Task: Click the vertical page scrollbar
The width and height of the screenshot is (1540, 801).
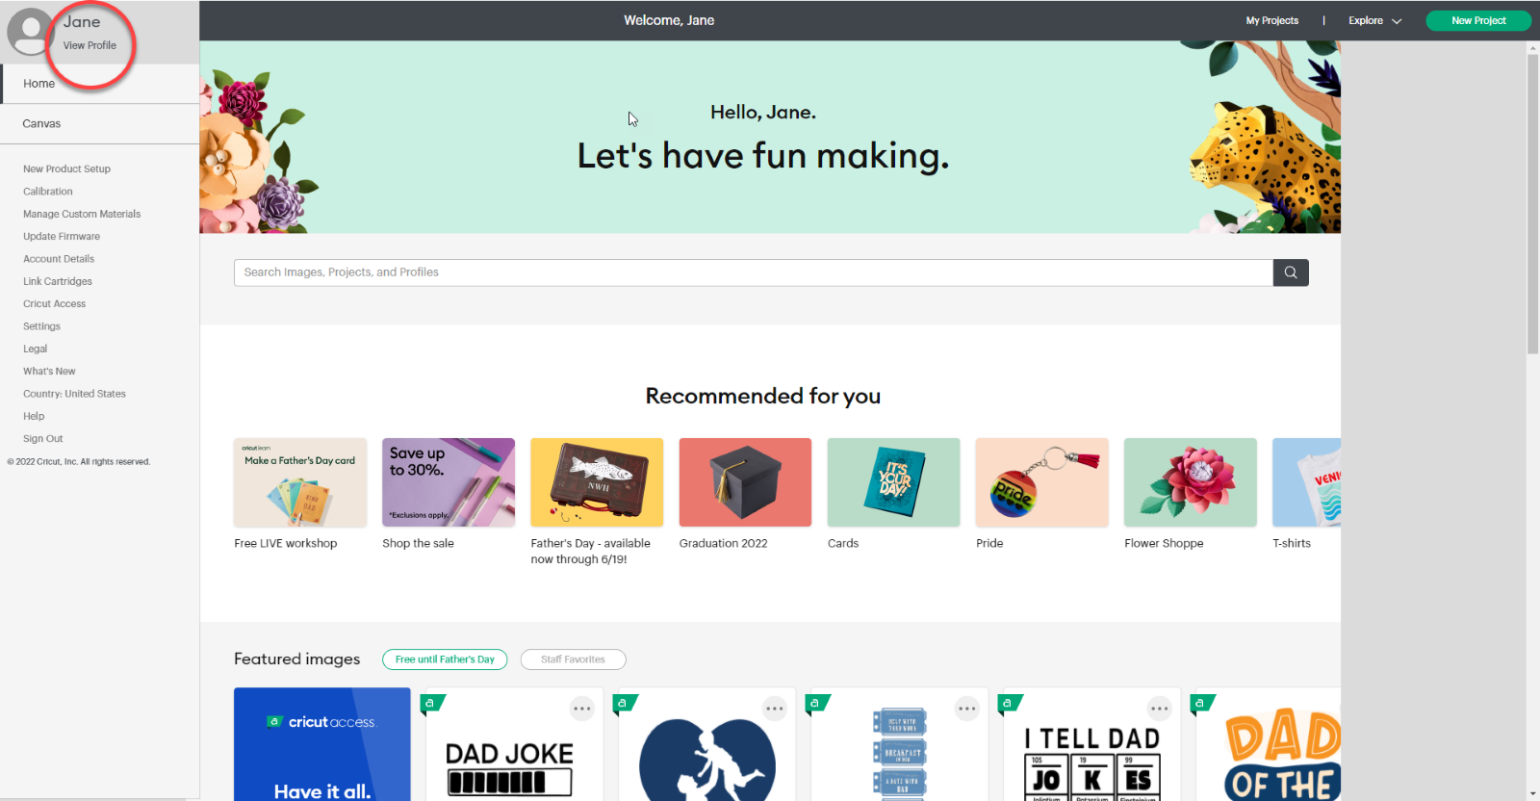Action: click(1532, 204)
